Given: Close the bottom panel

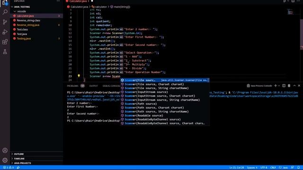Looking at the screenshot, I should [299, 86].
